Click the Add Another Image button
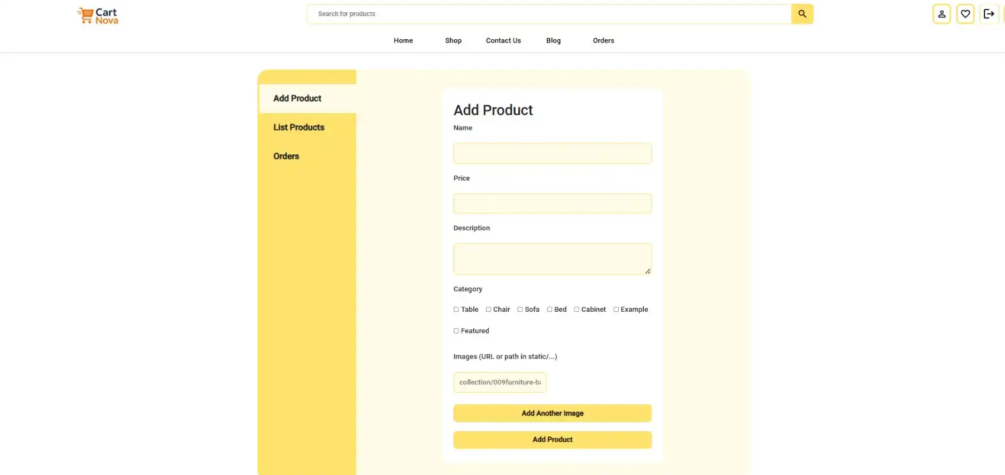1005x475 pixels. pos(552,413)
